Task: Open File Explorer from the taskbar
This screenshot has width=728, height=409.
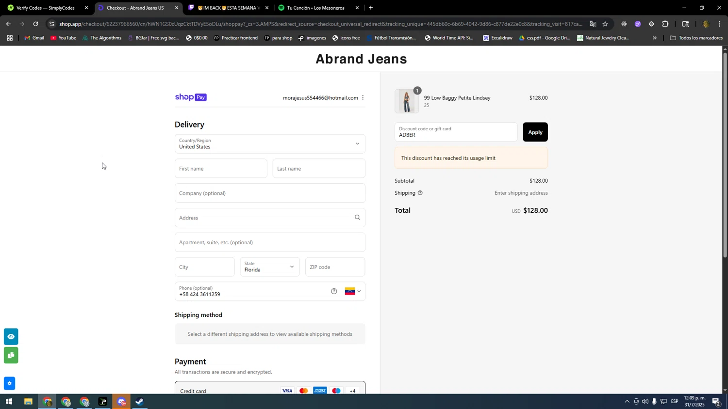Action: [28, 402]
